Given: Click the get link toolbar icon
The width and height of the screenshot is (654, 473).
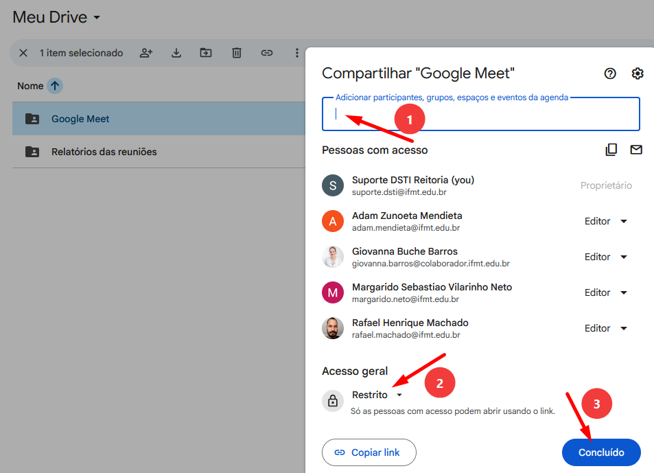Looking at the screenshot, I should (267, 53).
